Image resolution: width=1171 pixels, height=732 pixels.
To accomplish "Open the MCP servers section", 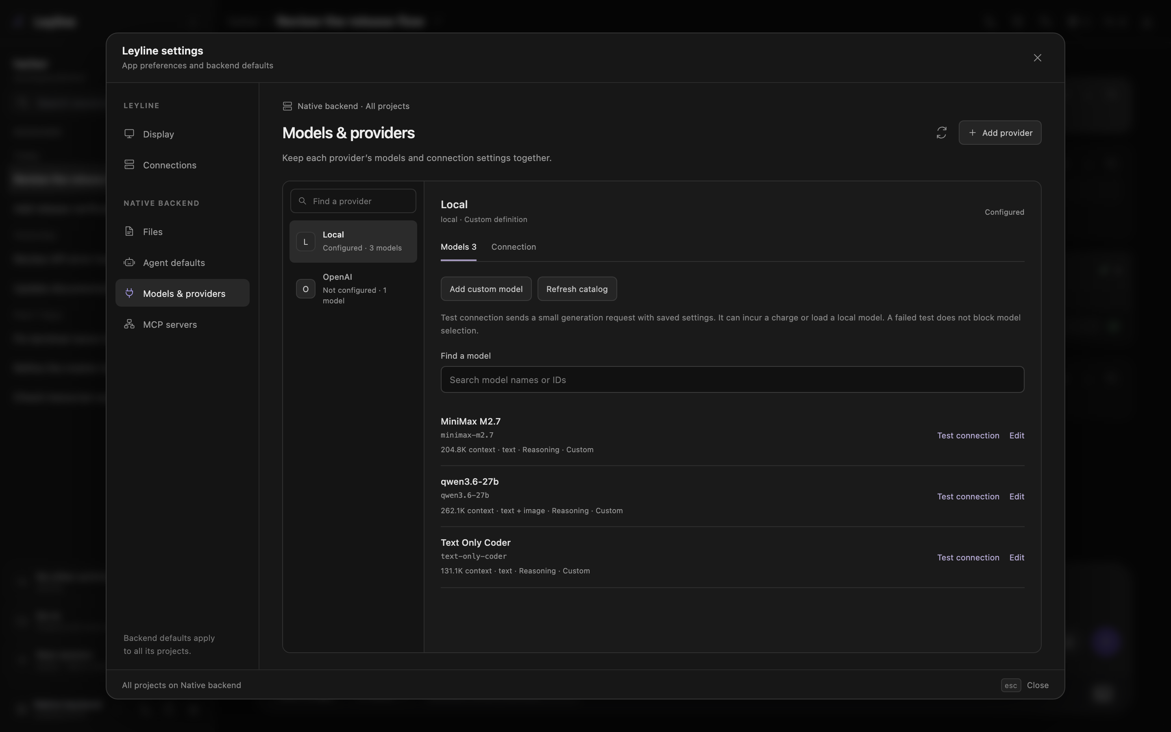I will pyautogui.click(x=183, y=325).
